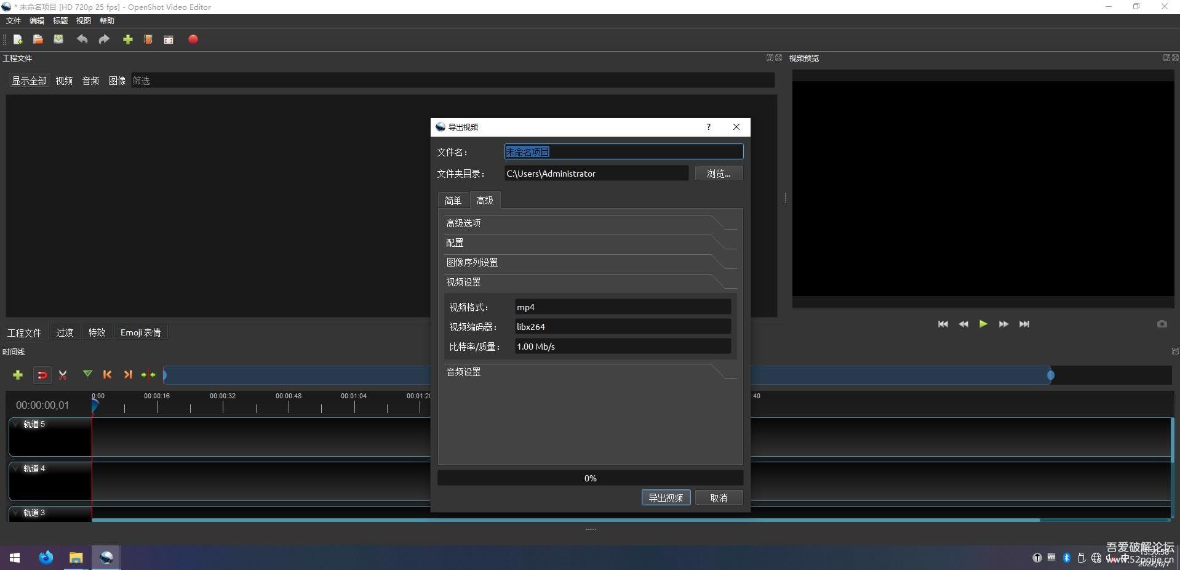
Task: Select the 显示全部 filter
Action: 29,81
